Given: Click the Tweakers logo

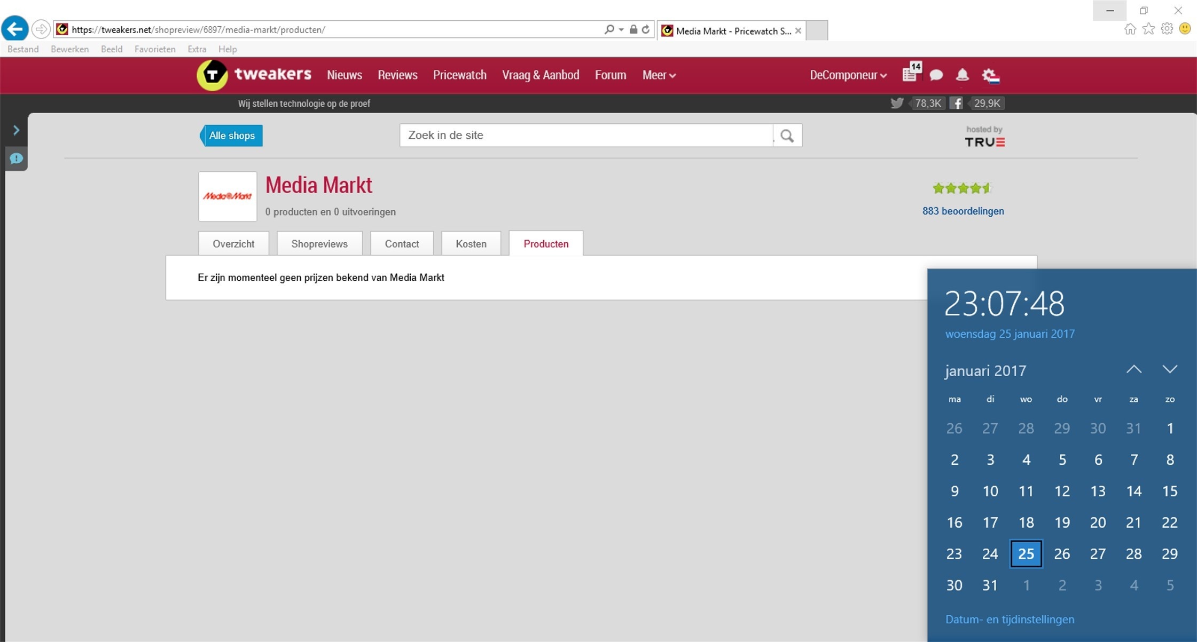Looking at the screenshot, I should 254,75.
